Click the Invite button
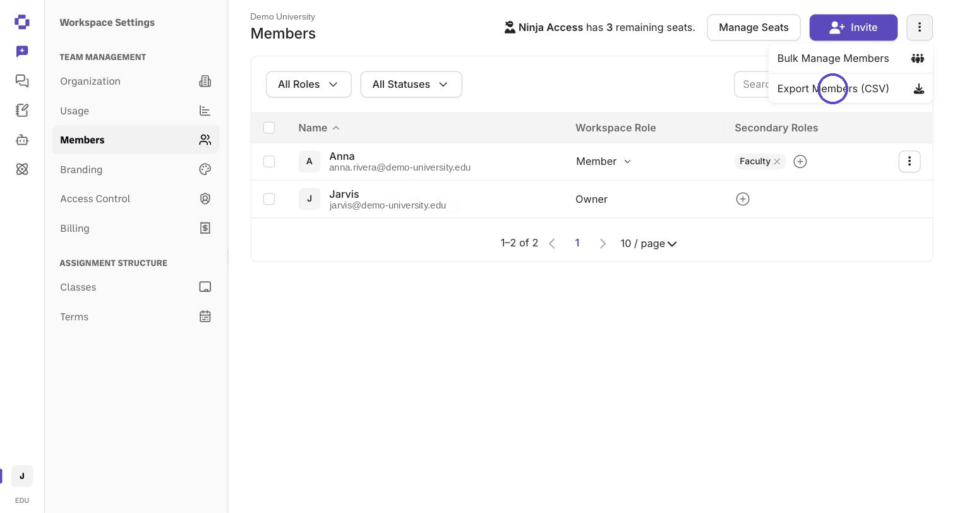The height and width of the screenshot is (513, 955). click(853, 28)
